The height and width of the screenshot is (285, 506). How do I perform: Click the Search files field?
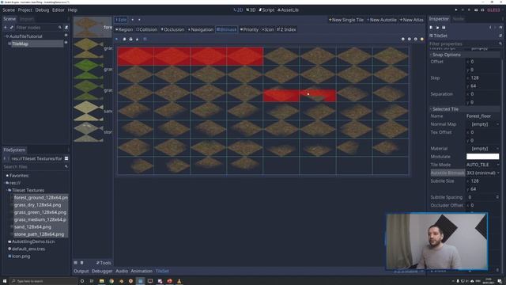tap(36, 167)
